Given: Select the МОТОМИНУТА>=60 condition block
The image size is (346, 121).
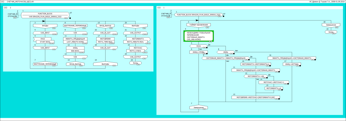Looking at the screenshot, I should click(x=254, y=77).
